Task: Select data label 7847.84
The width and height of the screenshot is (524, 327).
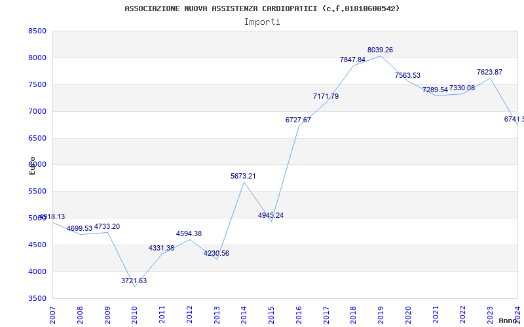Action: pos(352,60)
